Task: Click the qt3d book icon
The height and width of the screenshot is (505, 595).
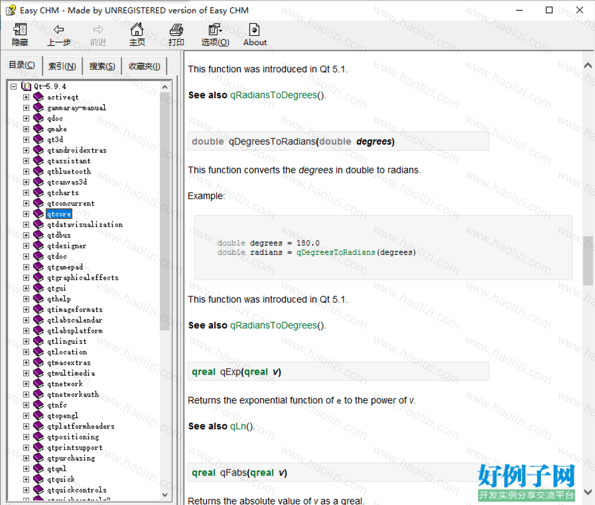Action: click(38, 139)
